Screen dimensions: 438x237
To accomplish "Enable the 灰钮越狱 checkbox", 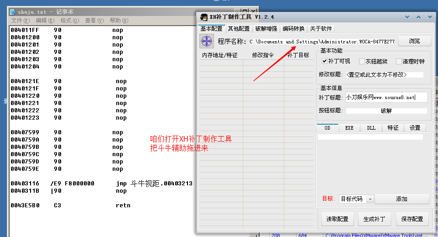I will click(x=362, y=61).
